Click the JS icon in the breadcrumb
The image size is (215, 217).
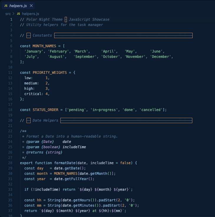(18, 14)
